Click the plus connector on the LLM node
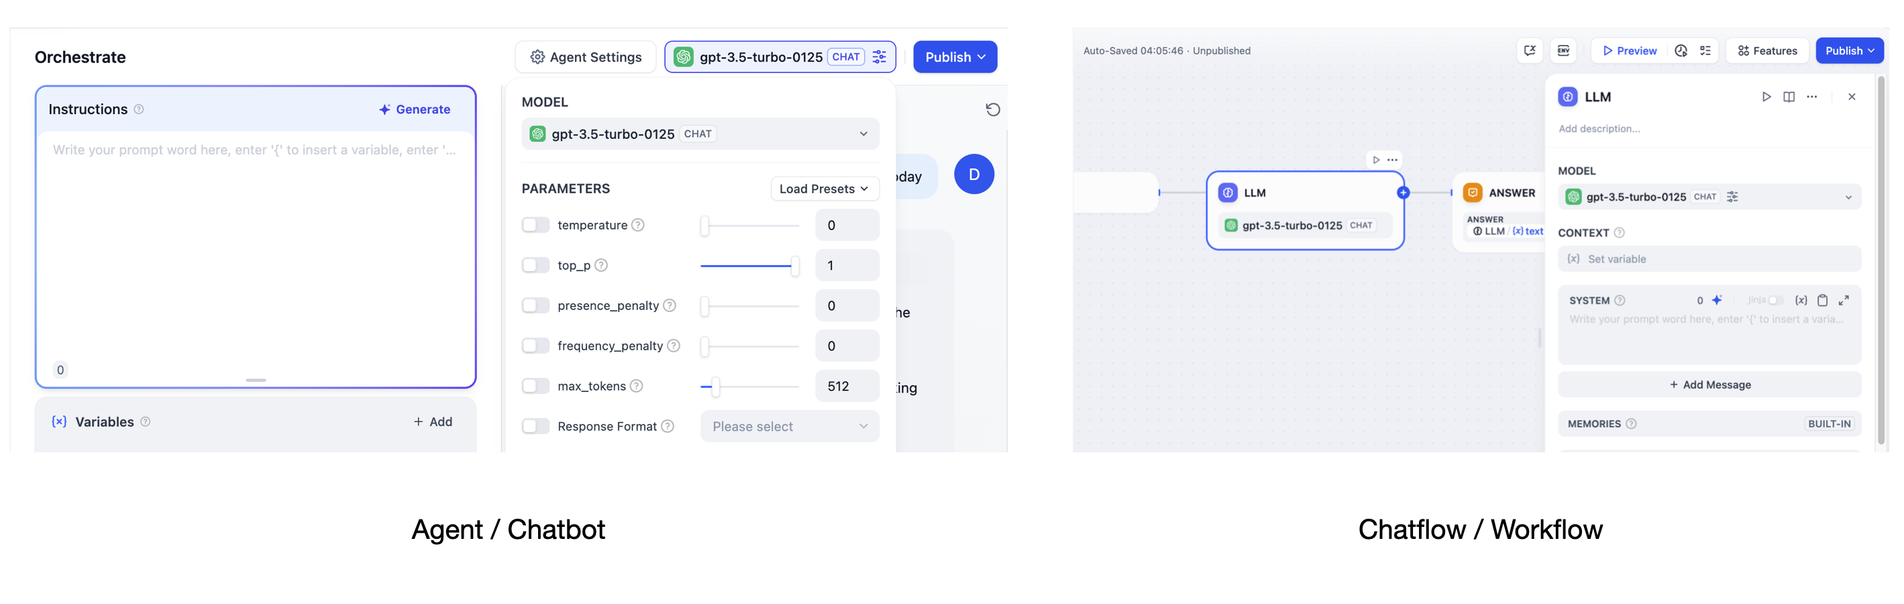1904x604 pixels. click(1403, 193)
